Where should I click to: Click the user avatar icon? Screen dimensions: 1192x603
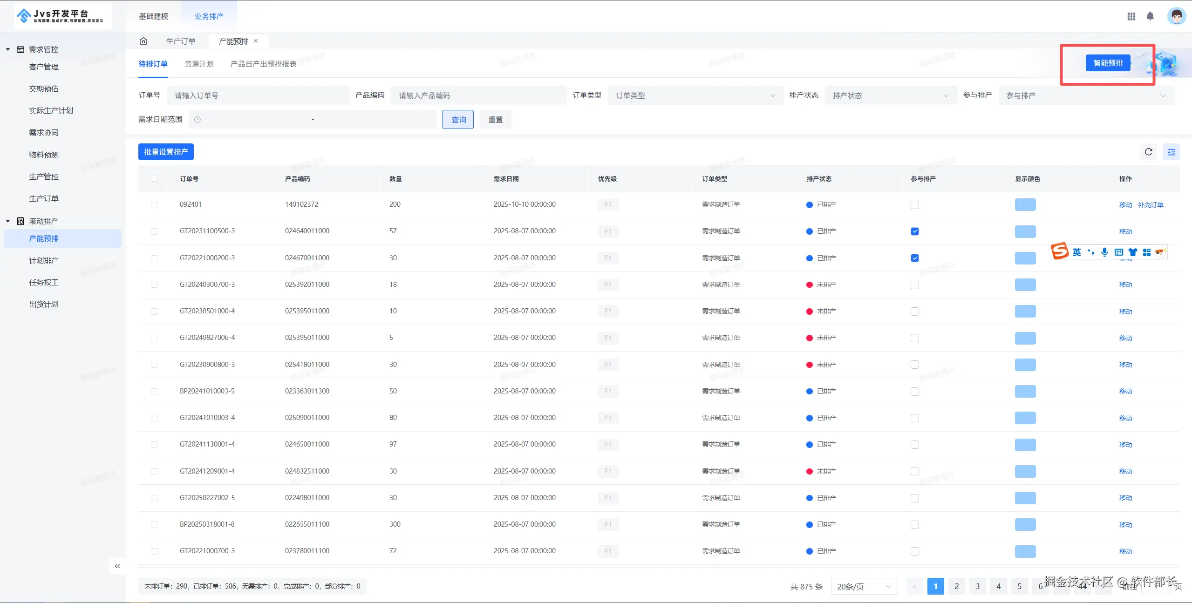tap(1176, 16)
